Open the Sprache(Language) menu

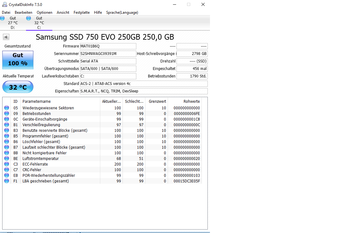tap(122, 12)
